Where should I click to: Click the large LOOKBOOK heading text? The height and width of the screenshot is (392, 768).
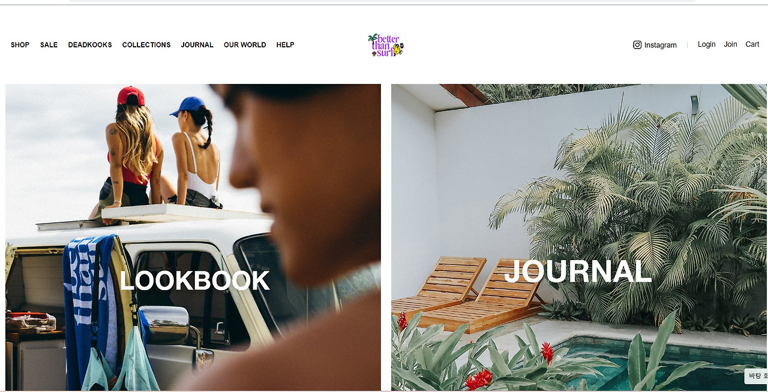(x=194, y=281)
